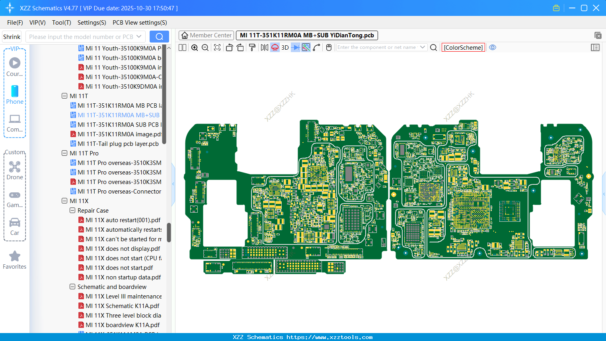
Task: Collapse the MI 11X tree node
Action: click(x=64, y=201)
